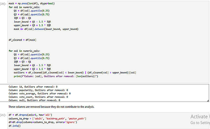Click the output area resize handle icon

[x=208, y=101]
